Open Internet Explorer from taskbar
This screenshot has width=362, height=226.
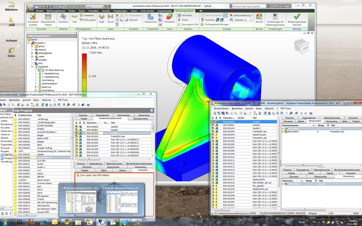coord(43,222)
